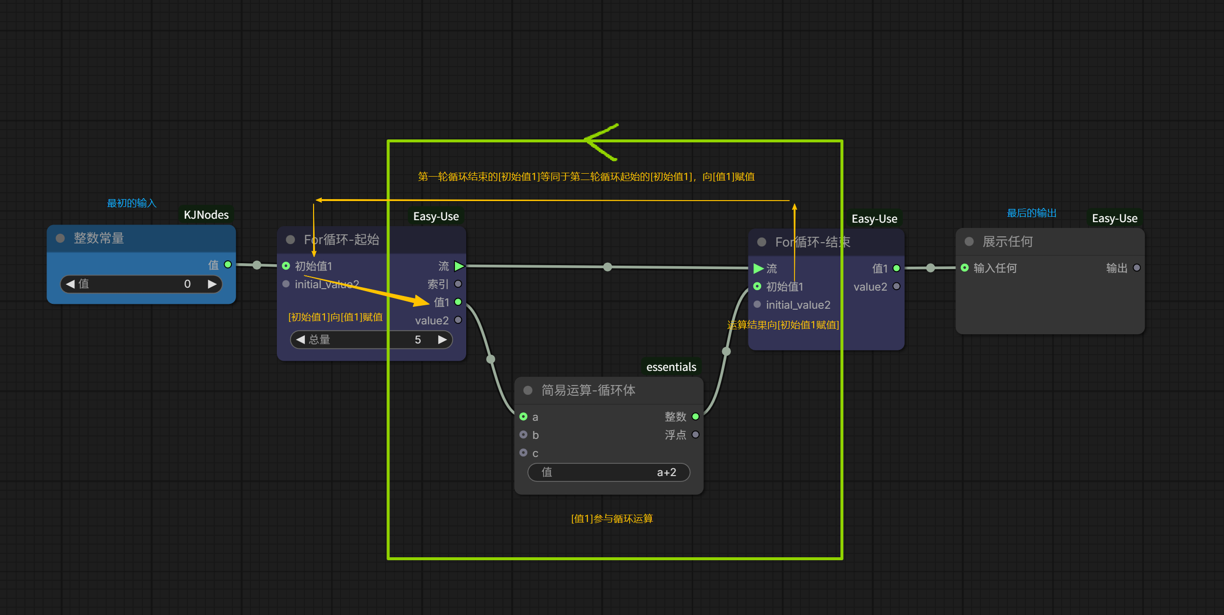1224x615 pixels.
Task: Decrease 总量 value with left arrow
Action: (x=300, y=340)
